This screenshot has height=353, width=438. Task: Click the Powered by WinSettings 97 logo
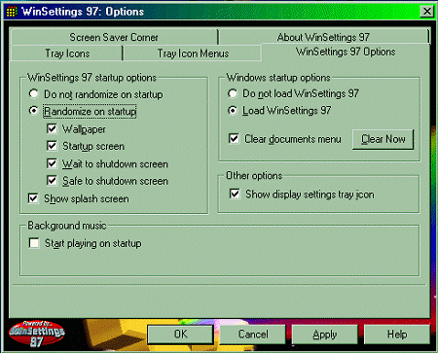coord(37,333)
